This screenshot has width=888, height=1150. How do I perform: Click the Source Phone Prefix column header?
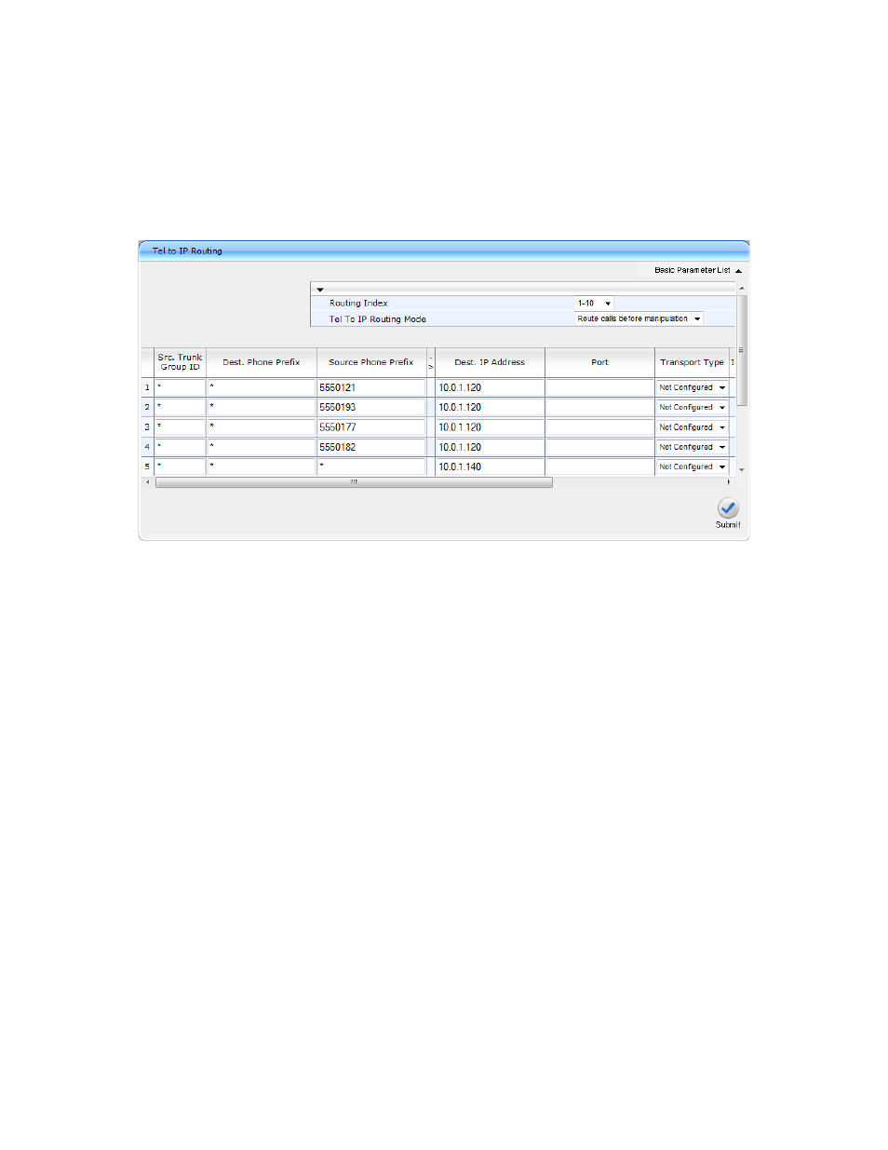point(371,362)
